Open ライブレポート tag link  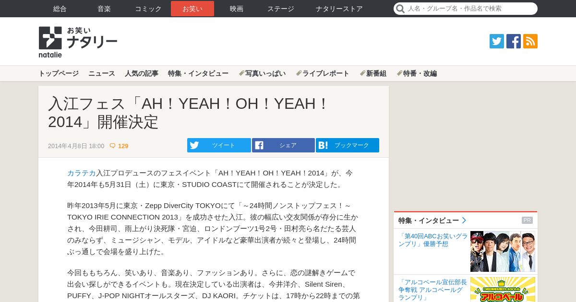[323, 73]
